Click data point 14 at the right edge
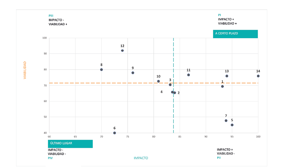Viewport: 283px width, 167px height. 258,76
